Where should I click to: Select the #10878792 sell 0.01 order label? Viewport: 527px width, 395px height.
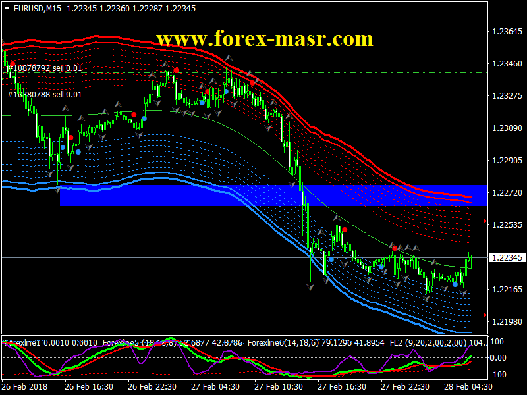tap(45, 68)
